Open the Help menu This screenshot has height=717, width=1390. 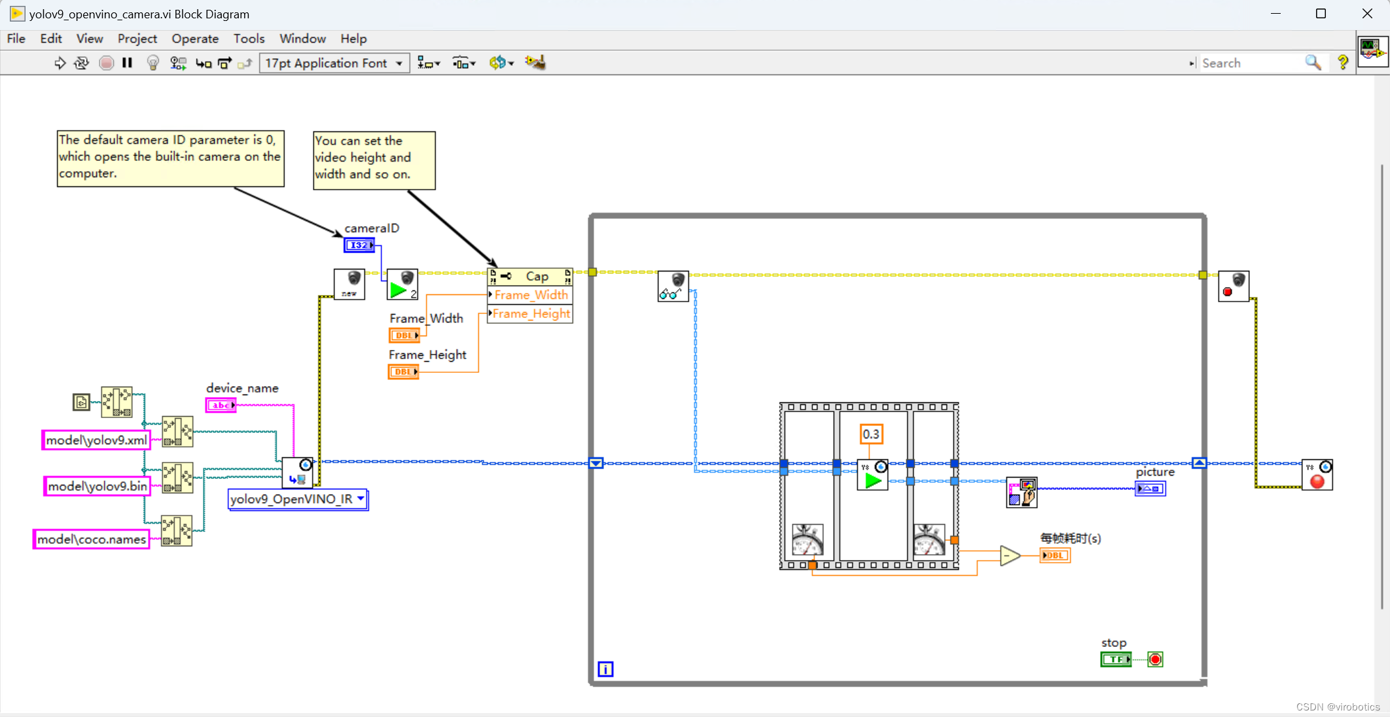[353, 39]
